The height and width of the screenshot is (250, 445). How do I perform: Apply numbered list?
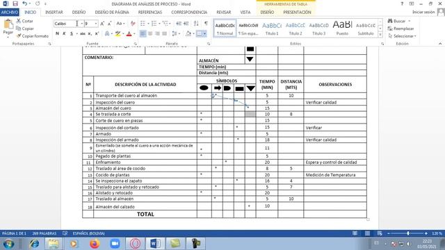(x=154, y=24)
